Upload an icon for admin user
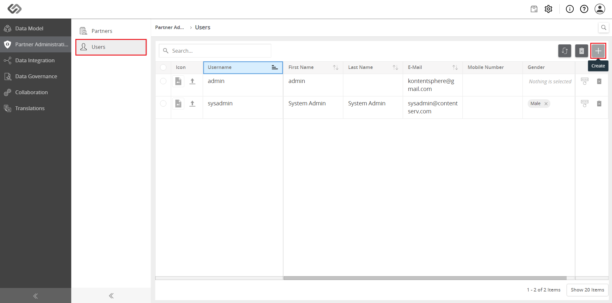The height and width of the screenshot is (303, 612). pos(192,81)
